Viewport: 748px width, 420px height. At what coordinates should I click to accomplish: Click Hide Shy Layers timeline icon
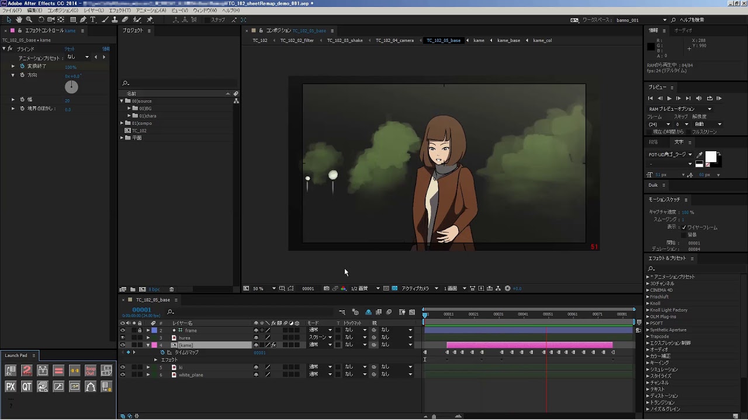(x=368, y=312)
